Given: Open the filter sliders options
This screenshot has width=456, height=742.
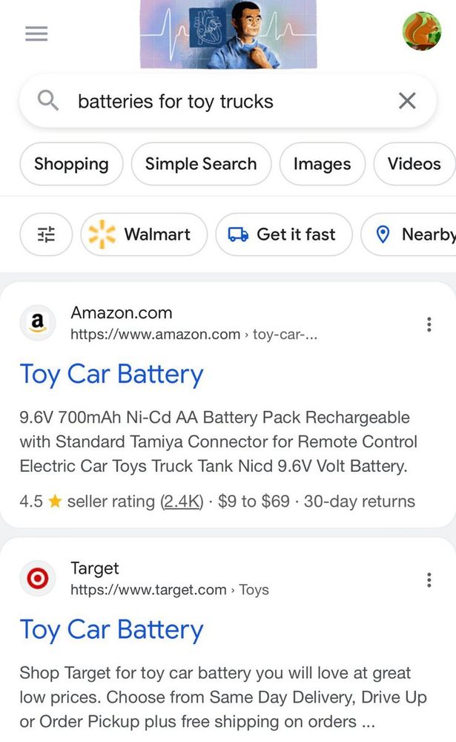Looking at the screenshot, I should point(46,234).
